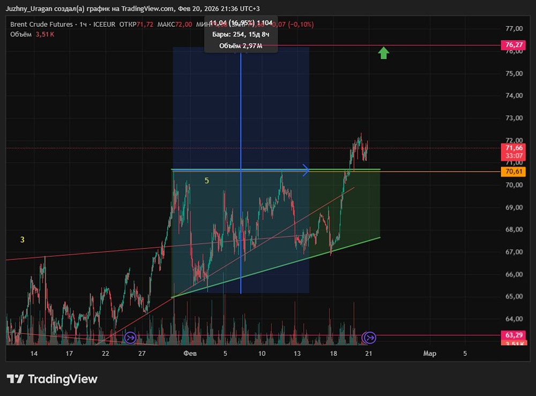Click the purple circle icon near date 21
The image size is (536, 396).
click(369, 338)
